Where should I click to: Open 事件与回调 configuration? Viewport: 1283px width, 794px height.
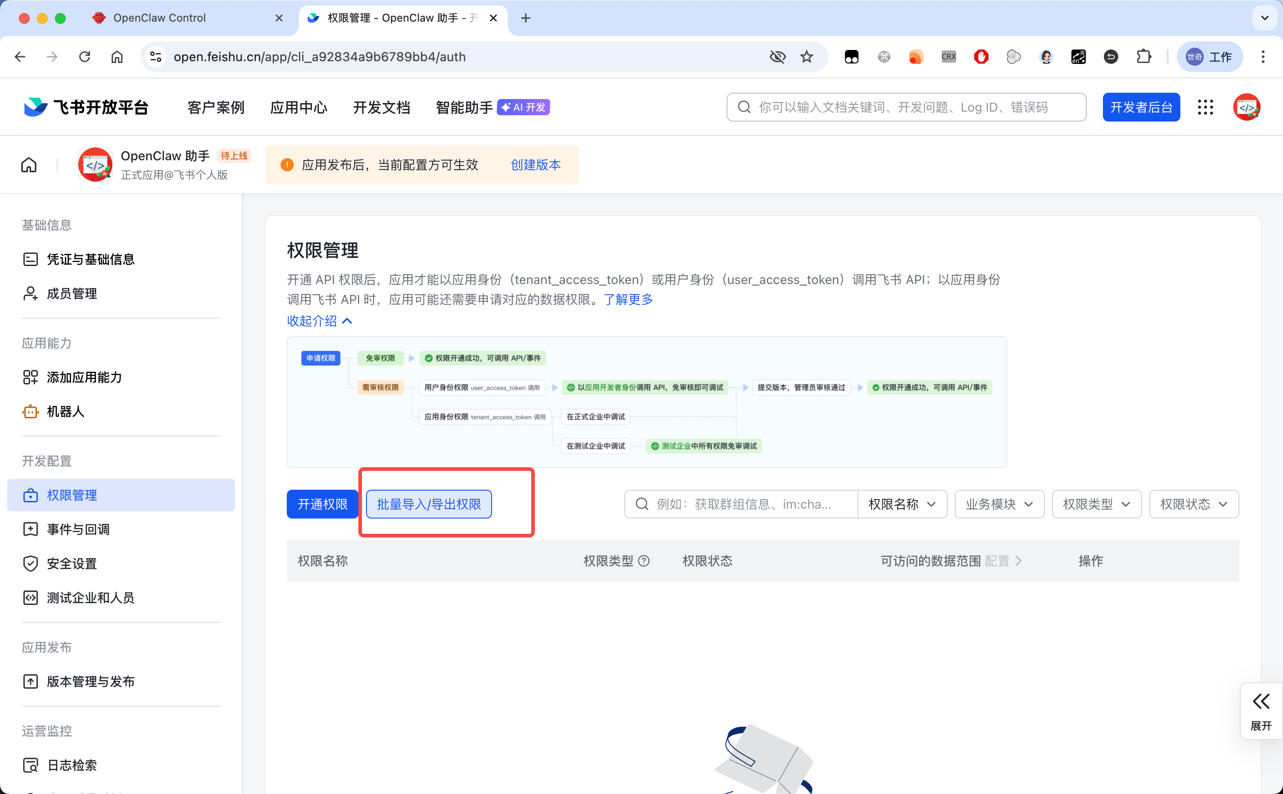(x=77, y=529)
